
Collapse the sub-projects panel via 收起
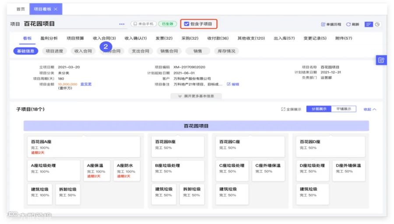coord(370,109)
